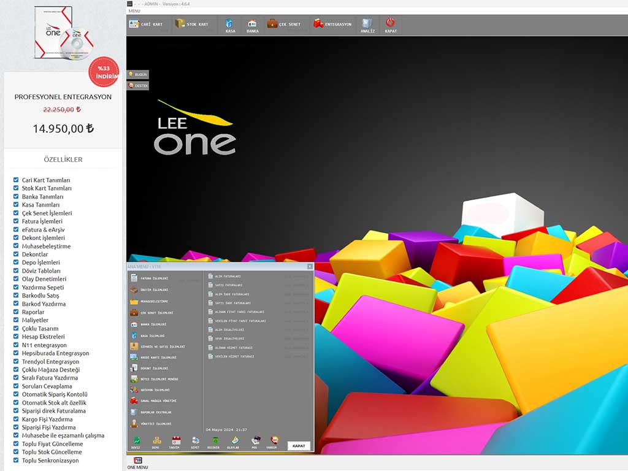Open the One Menu icon at the bottom
Image resolution: width=628 pixels, height=471 pixels.
tap(138, 462)
